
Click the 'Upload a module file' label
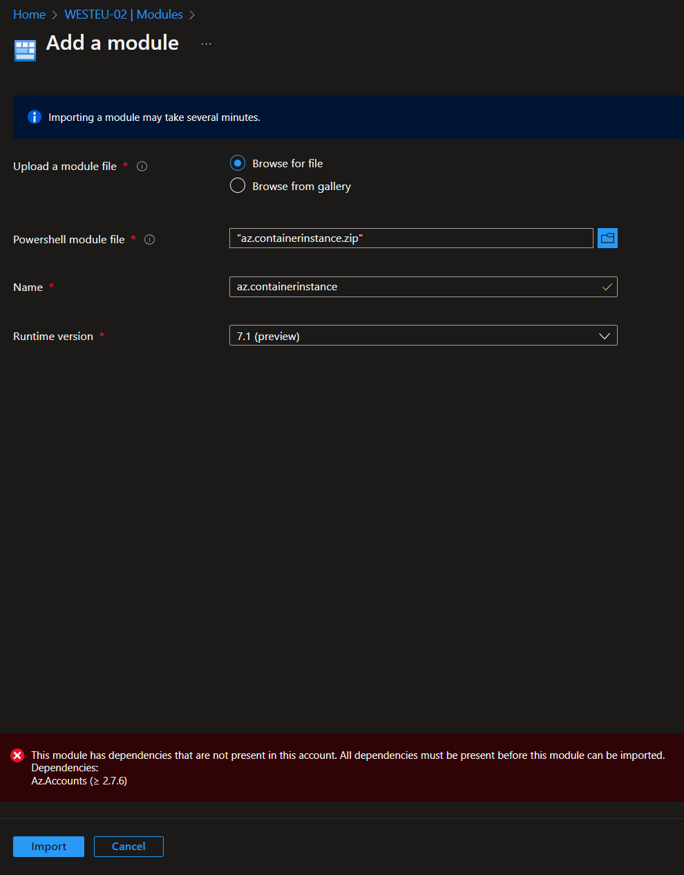click(x=65, y=167)
